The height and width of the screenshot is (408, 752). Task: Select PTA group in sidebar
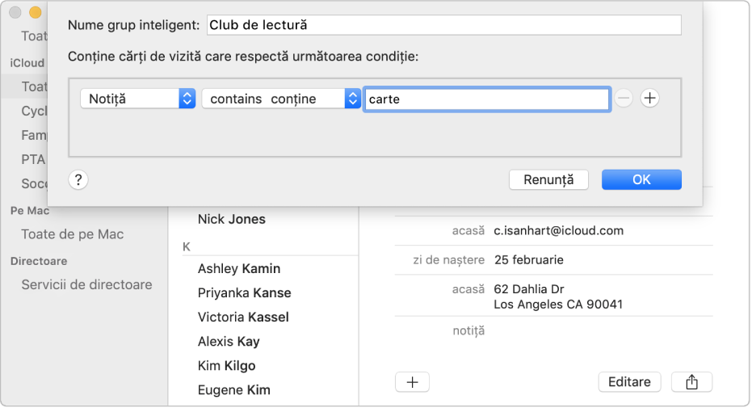[x=33, y=159]
